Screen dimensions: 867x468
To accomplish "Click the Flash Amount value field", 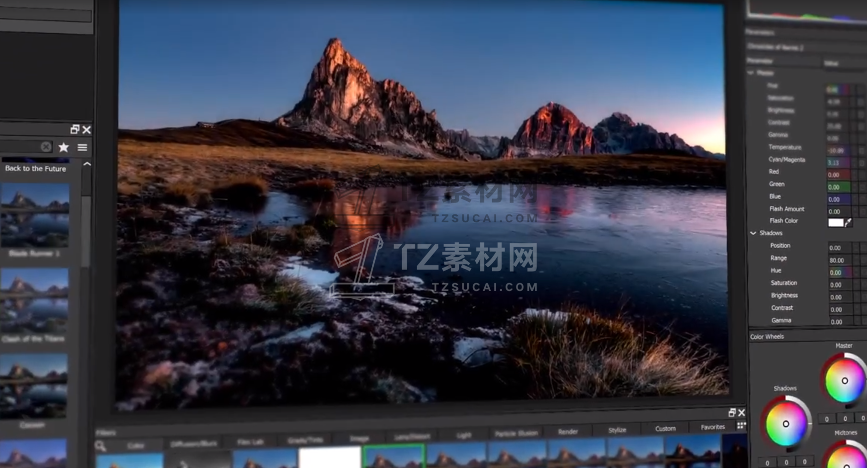I will [x=839, y=211].
